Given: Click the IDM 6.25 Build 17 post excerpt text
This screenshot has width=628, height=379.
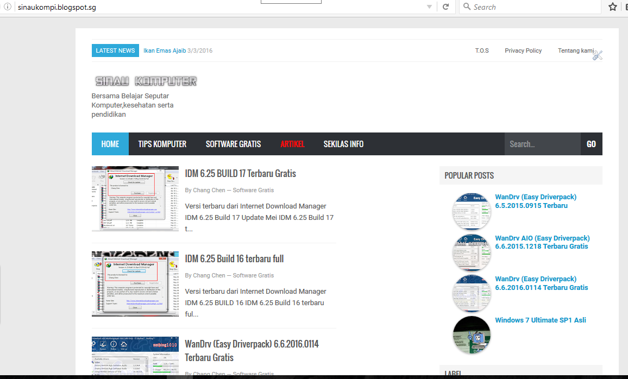Looking at the screenshot, I should click(259, 217).
